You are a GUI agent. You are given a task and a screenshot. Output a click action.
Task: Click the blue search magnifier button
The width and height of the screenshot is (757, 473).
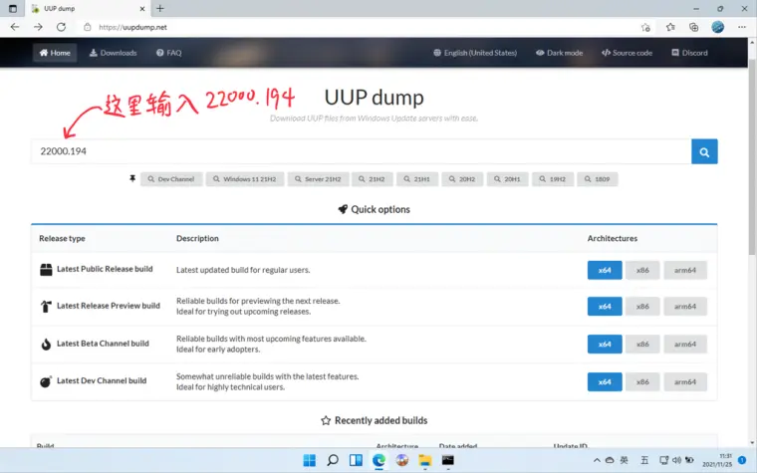pyautogui.click(x=704, y=151)
